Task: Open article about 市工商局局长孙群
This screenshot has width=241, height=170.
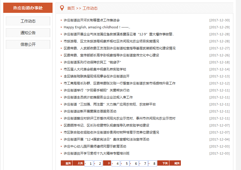Action: click(119, 84)
